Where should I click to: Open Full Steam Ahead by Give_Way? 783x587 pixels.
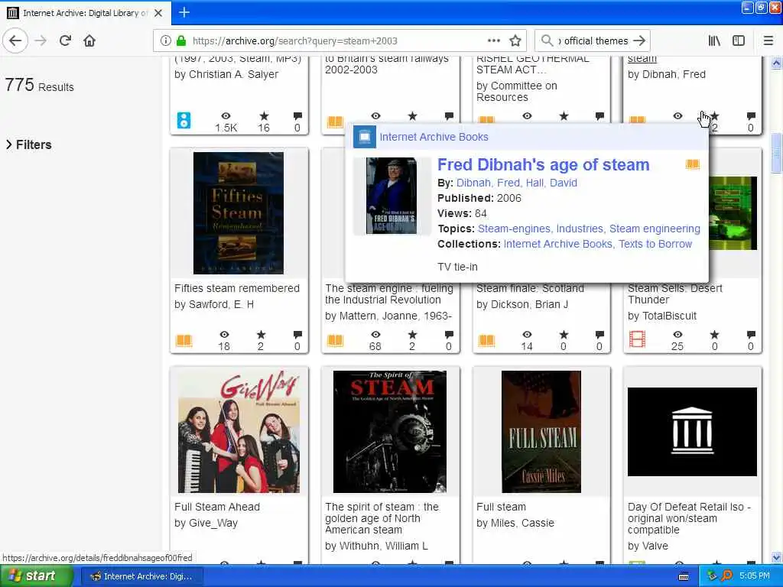216,507
